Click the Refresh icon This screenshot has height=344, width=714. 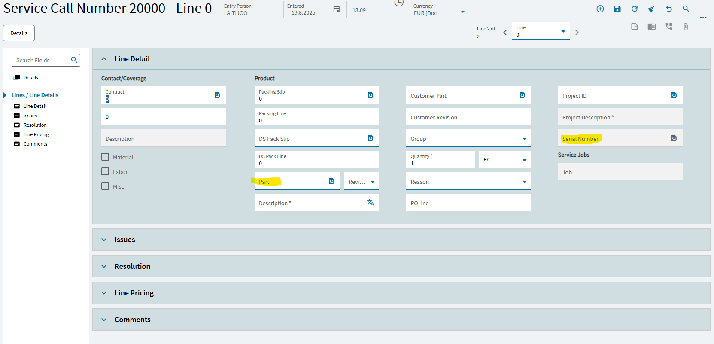pyautogui.click(x=634, y=9)
